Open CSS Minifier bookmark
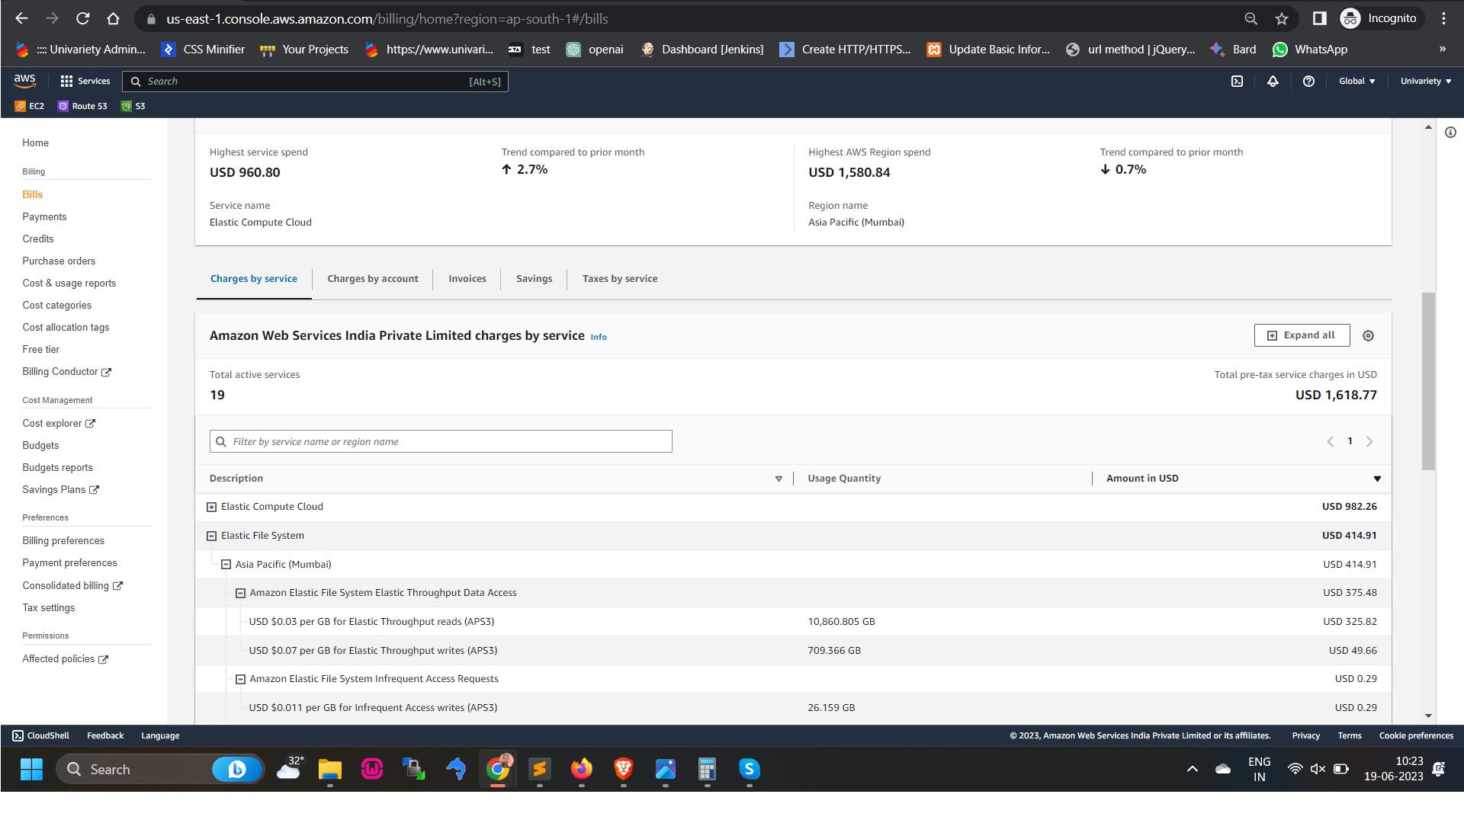The width and height of the screenshot is (1464, 823). click(203, 49)
